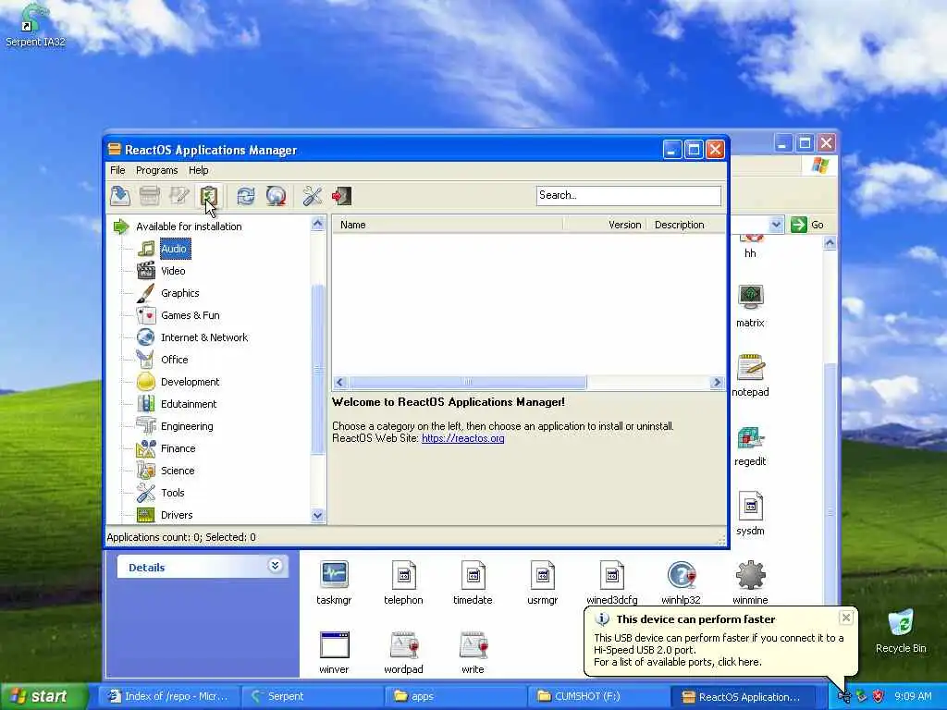Click the Check All clipboard toolbar icon

click(208, 196)
